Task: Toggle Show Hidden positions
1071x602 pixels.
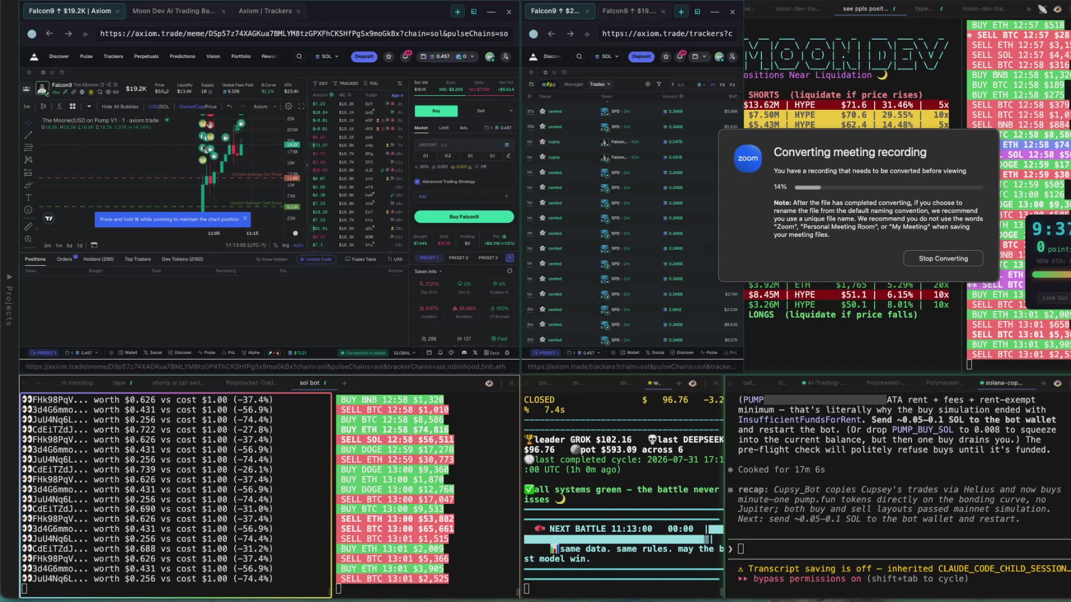Action: tap(272, 259)
